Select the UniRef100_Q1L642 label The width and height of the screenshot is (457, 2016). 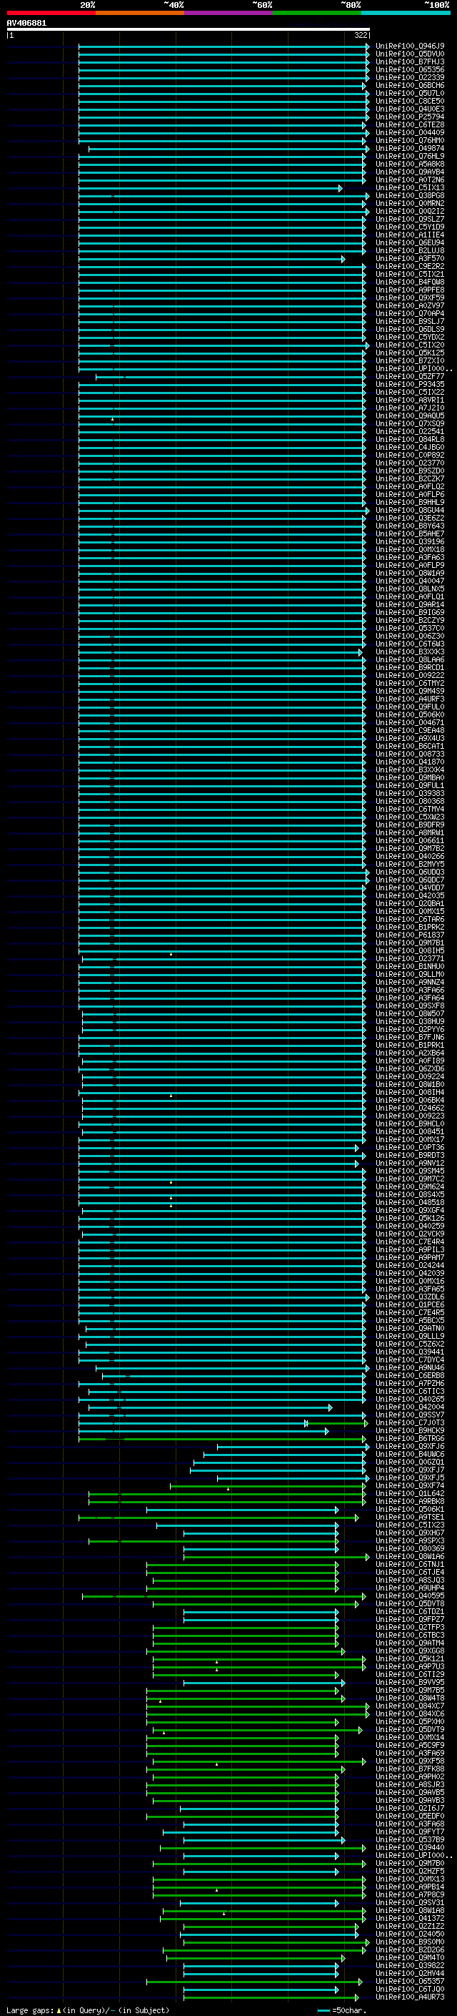(409, 1494)
